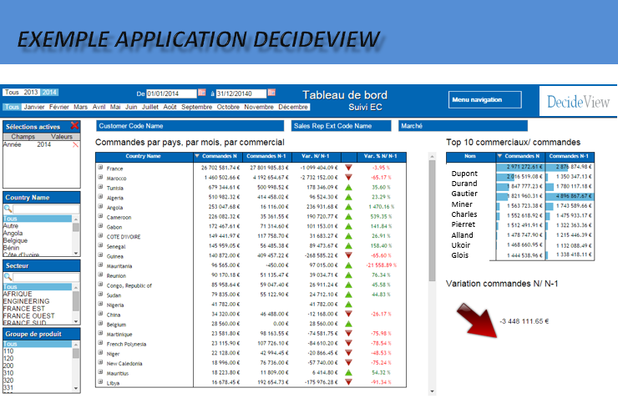Expand the Angola row plus icon
This screenshot has width=618, height=398.
pos(100,206)
